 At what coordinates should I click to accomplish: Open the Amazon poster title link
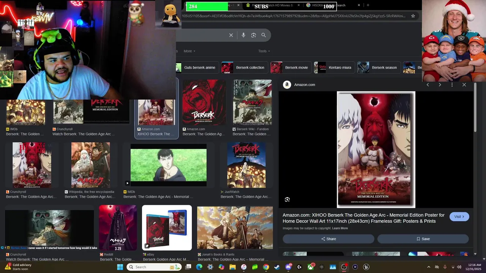363,218
